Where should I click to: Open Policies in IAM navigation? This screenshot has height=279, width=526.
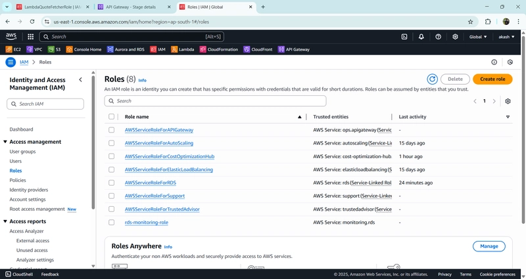click(x=18, y=180)
